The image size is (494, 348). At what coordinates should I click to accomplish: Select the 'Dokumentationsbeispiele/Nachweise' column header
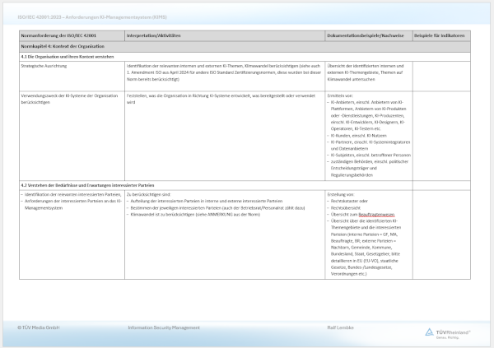click(x=366, y=36)
